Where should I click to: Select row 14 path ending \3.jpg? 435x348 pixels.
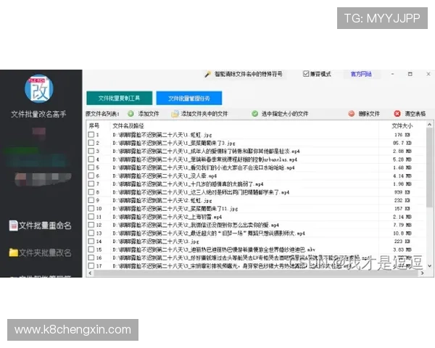(x=156, y=241)
